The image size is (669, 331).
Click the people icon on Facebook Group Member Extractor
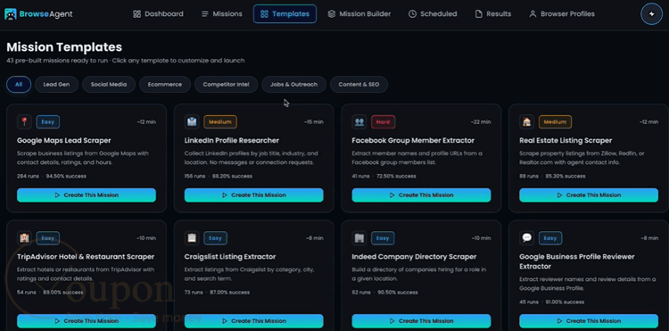[359, 122]
